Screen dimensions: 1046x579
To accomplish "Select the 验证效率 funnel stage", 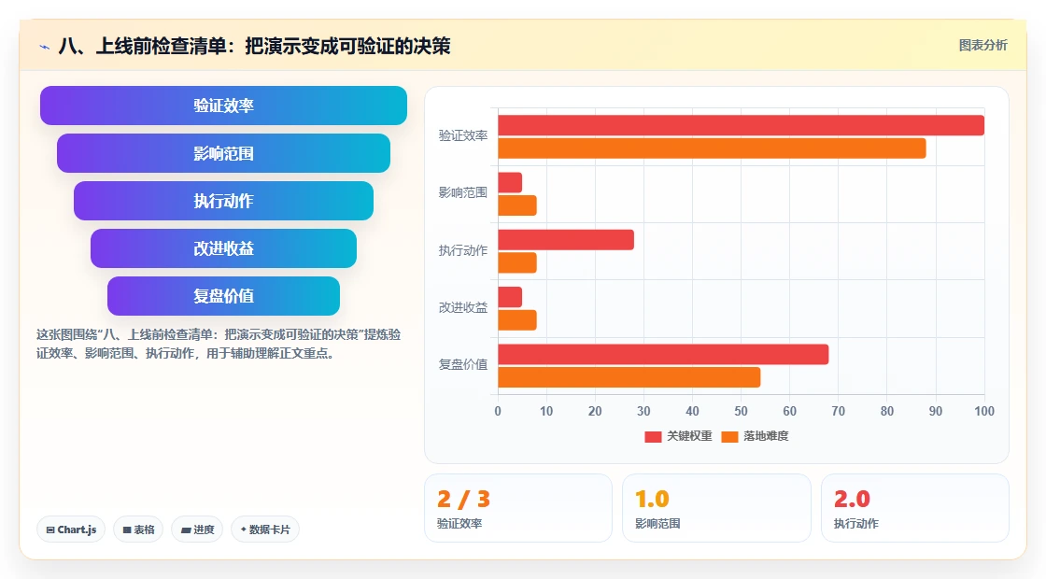I will pyautogui.click(x=223, y=106).
